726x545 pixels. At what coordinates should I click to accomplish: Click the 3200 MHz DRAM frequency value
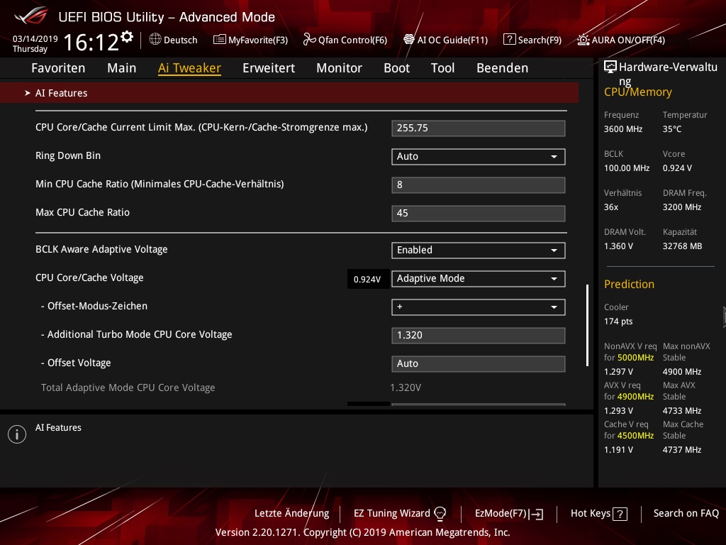tap(681, 207)
